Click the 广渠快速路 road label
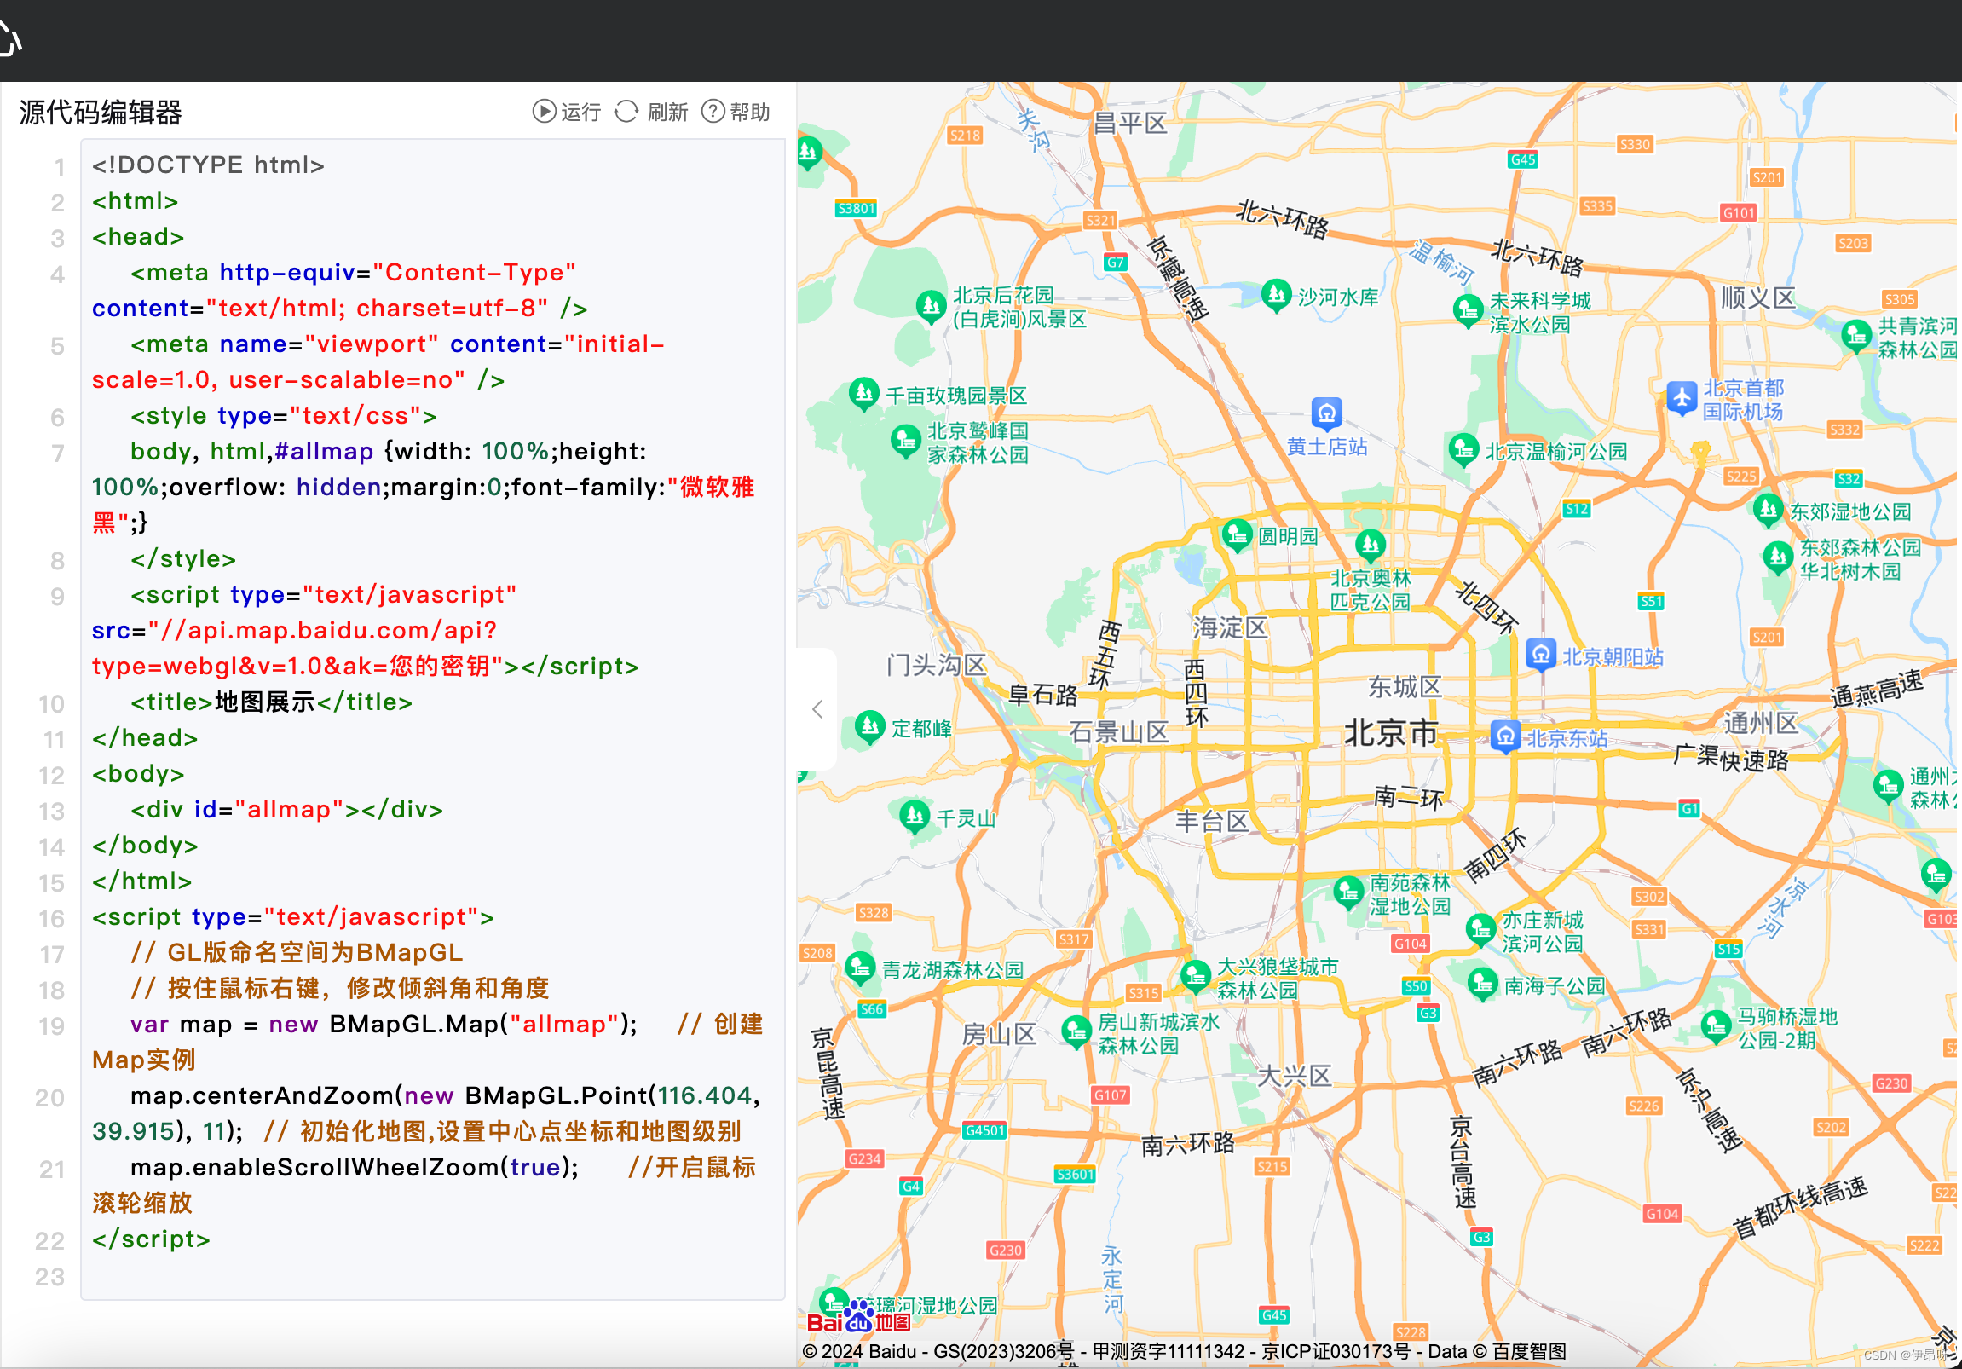Screen dimensions: 1962x1369 pyautogui.click(x=1730, y=759)
